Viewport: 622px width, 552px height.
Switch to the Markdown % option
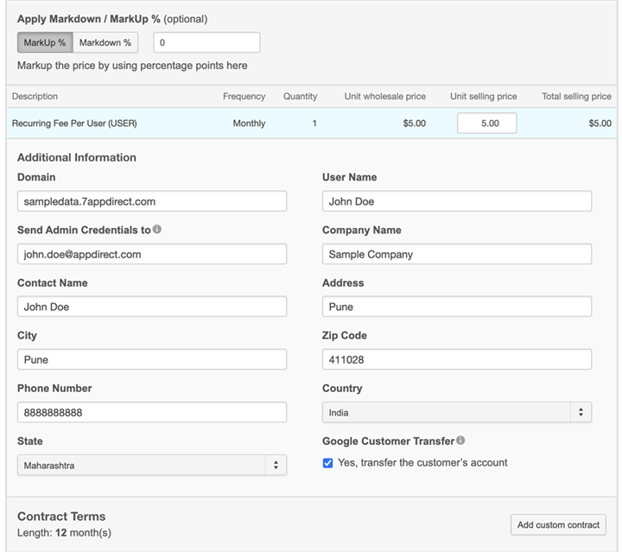(105, 42)
